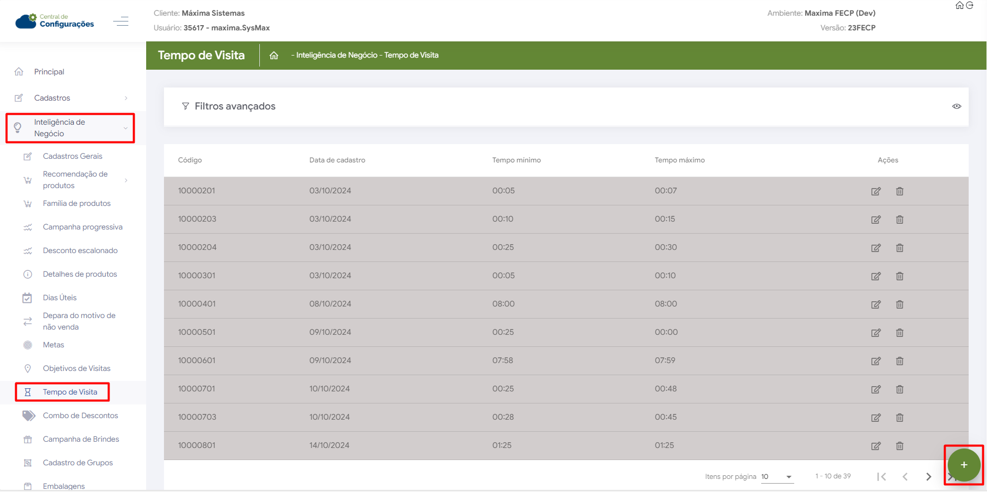Collapse the Inteligência de Negócio section
Image resolution: width=987 pixels, height=492 pixels.
pyautogui.click(x=71, y=128)
